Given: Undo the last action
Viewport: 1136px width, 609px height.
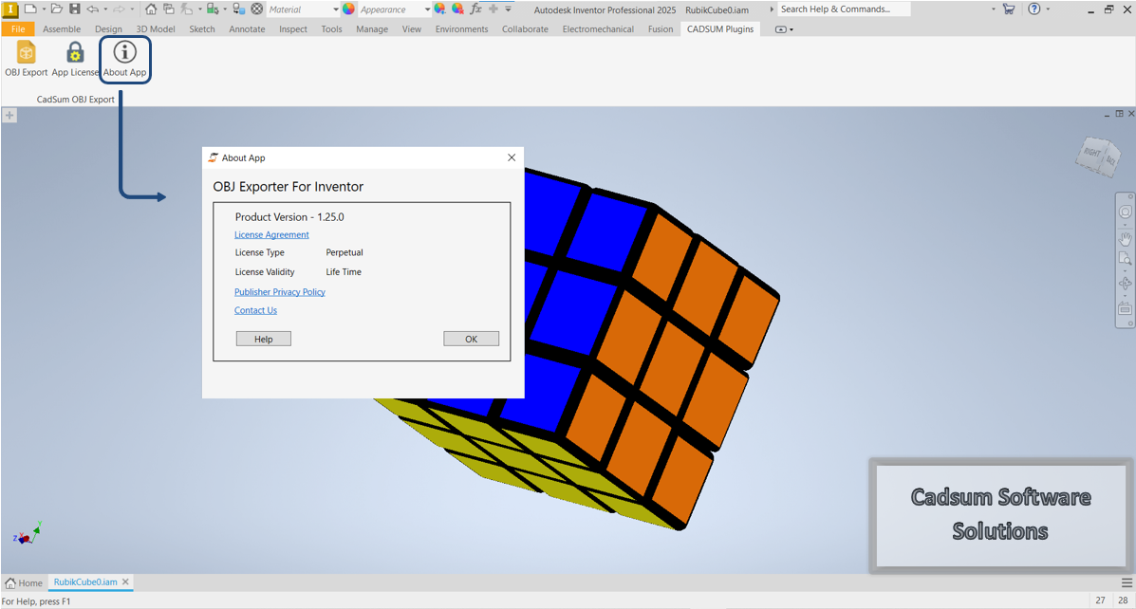Looking at the screenshot, I should [93, 9].
